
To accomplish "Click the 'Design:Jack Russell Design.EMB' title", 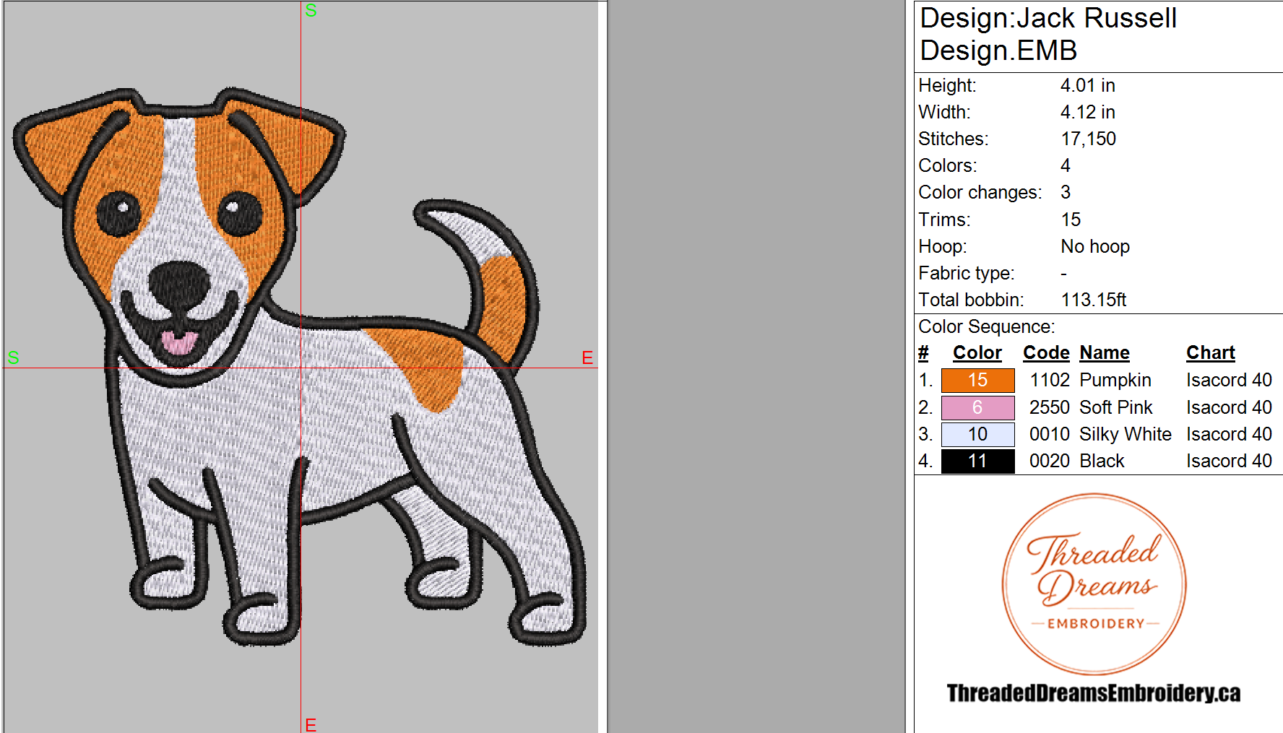I will pyautogui.click(x=1048, y=34).
